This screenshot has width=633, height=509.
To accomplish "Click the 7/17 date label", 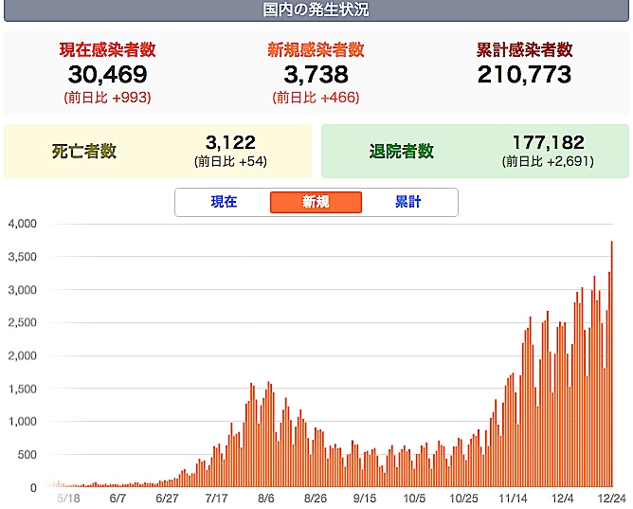I will coord(216,499).
